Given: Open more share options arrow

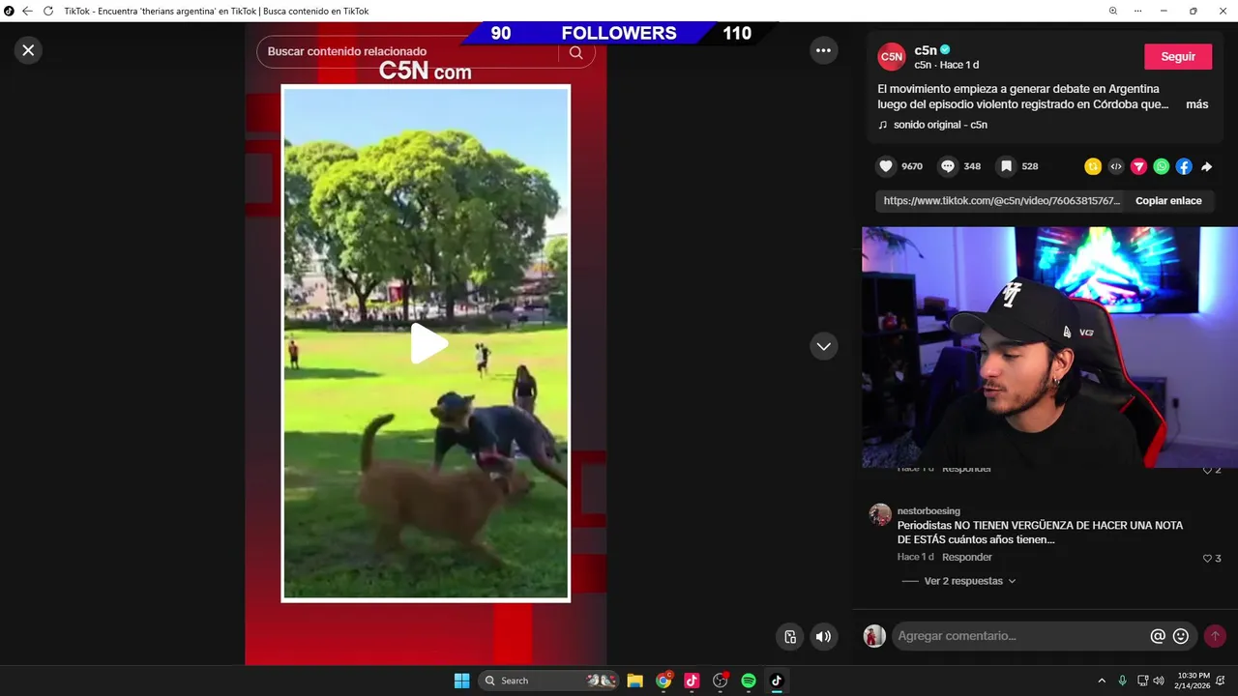Looking at the screenshot, I should point(1207,166).
